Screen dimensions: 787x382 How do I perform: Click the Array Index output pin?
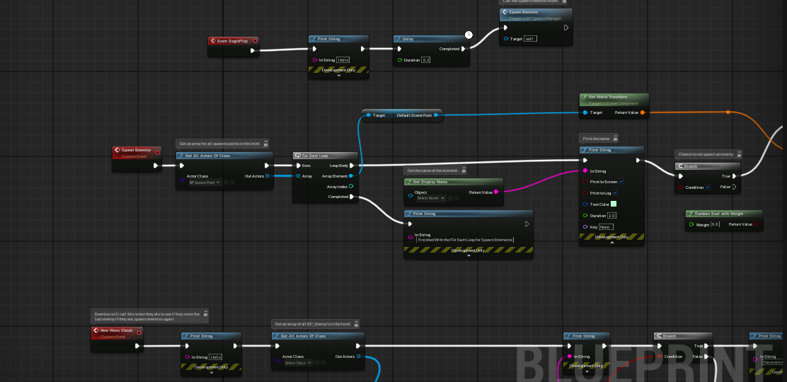coord(351,187)
